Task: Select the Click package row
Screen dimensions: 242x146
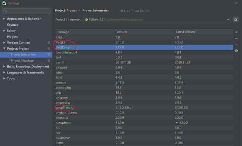Action: [144, 37]
